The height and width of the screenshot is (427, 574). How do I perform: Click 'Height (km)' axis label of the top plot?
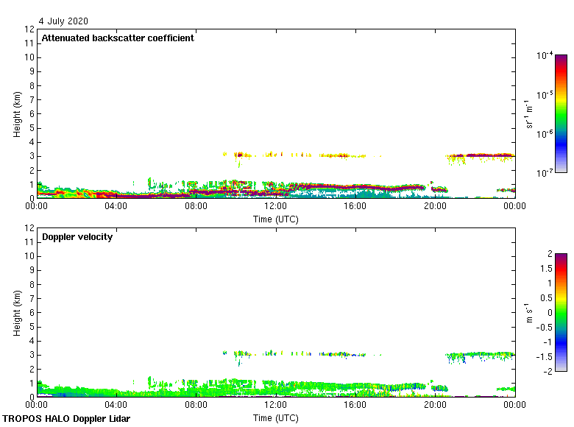point(17,113)
